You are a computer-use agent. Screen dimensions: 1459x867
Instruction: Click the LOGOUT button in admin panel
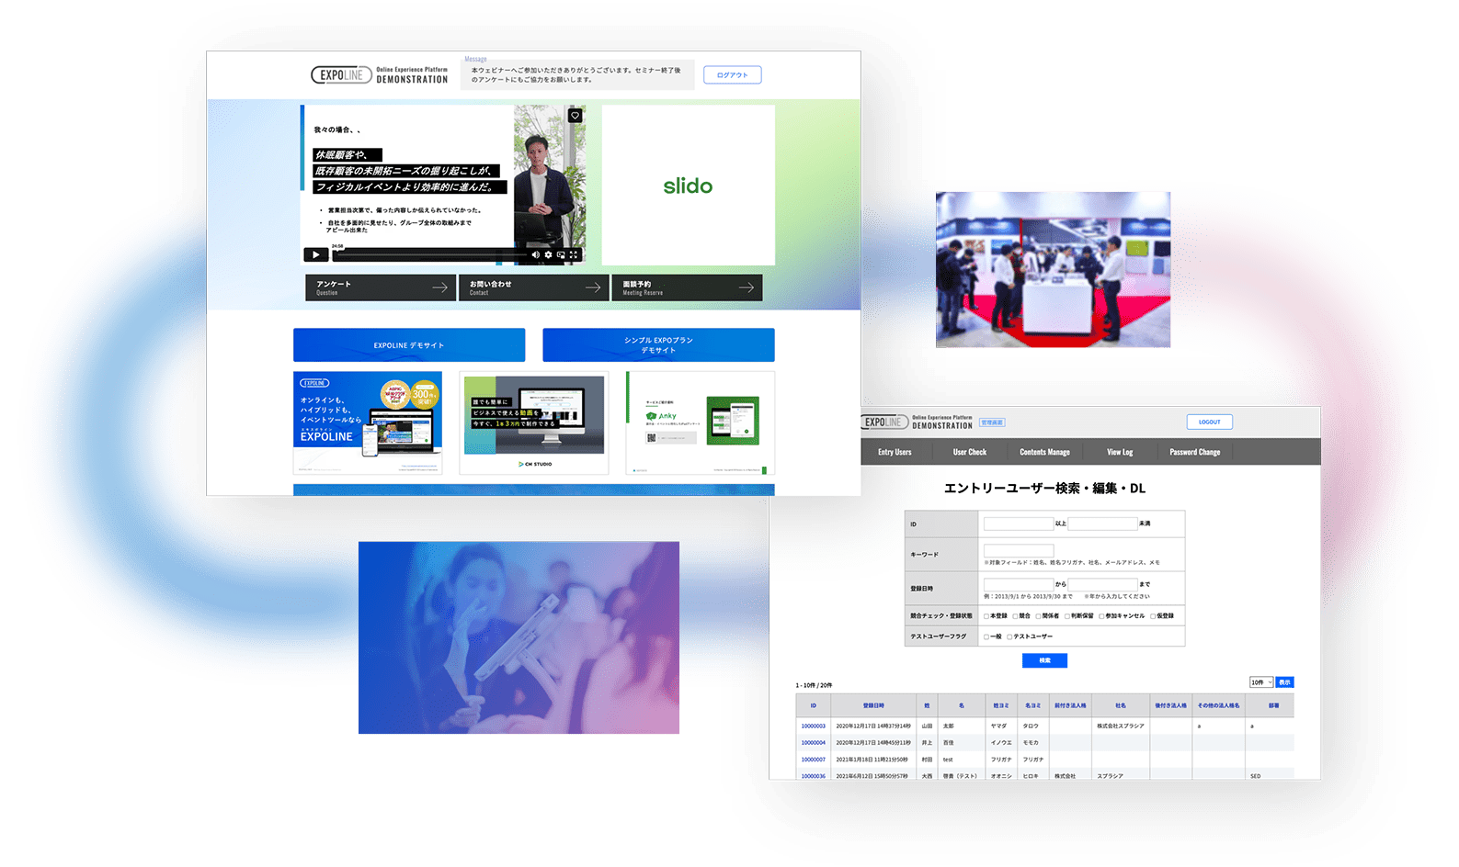pos(1209,422)
